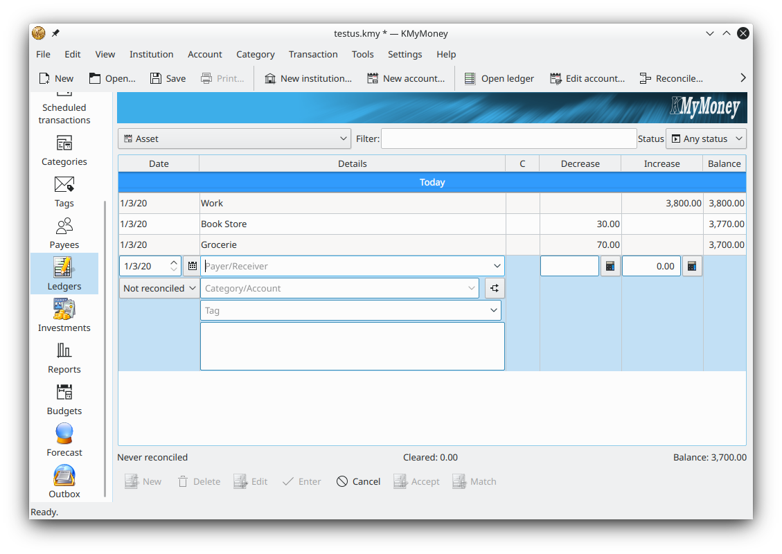Open the Transaction menu
Image resolution: width=782 pixels, height=554 pixels.
[313, 54]
